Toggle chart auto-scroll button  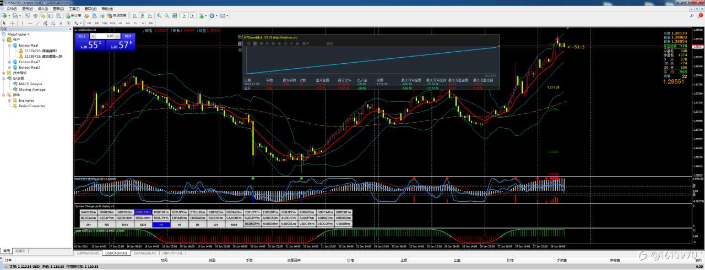tap(185, 15)
